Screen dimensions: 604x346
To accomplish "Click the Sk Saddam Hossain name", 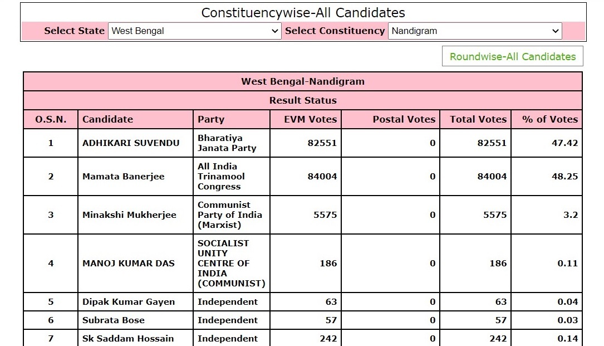I will [128, 339].
